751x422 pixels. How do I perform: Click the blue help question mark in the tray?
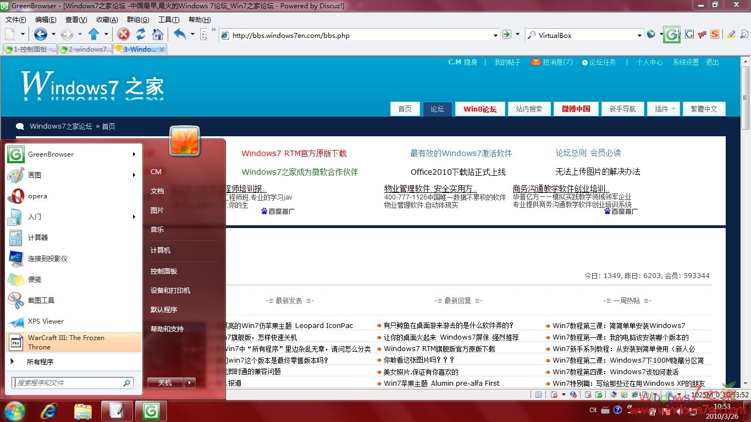[617, 410]
